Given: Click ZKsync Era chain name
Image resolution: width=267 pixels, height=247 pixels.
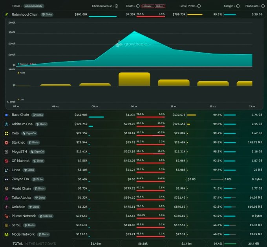Looking at the screenshot, I should tap(20, 179).
